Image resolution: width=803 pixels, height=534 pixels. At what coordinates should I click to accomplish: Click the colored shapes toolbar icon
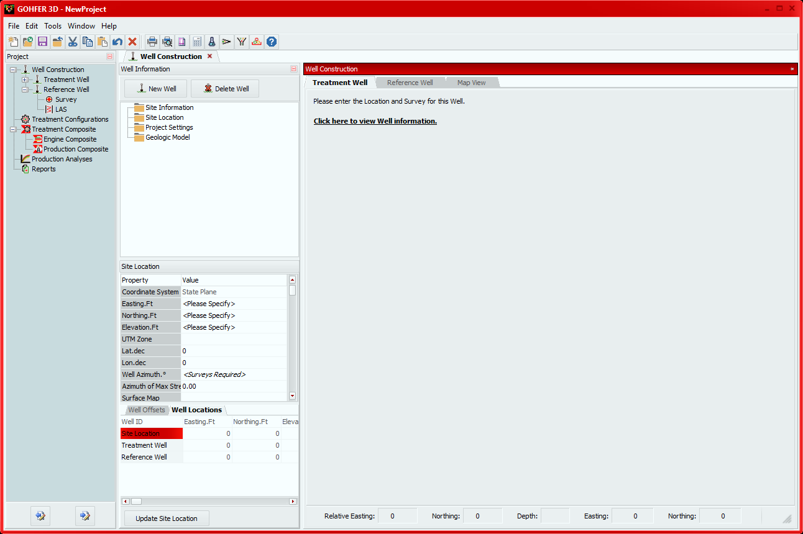point(256,42)
